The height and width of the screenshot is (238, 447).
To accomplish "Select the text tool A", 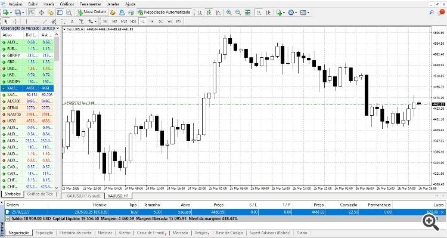I will pyautogui.click(x=72, y=21).
